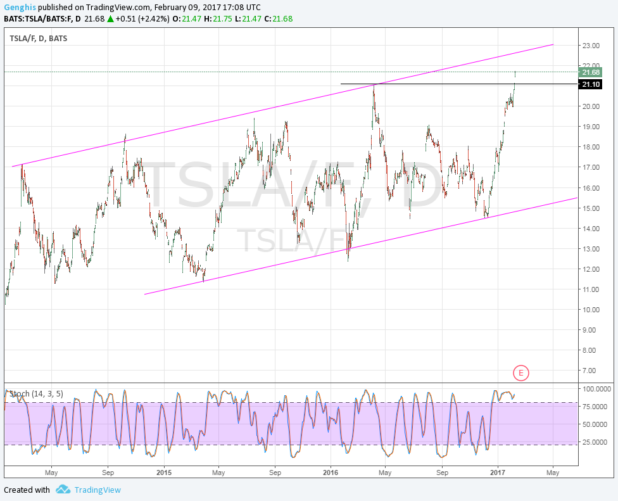Click the 75.0000 stochastic axis label
This screenshot has height=501, width=618.
pos(595,407)
